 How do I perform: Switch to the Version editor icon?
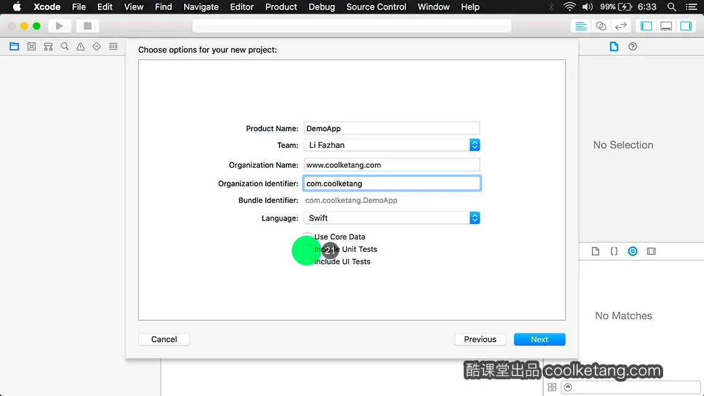(x=620, y=26)
